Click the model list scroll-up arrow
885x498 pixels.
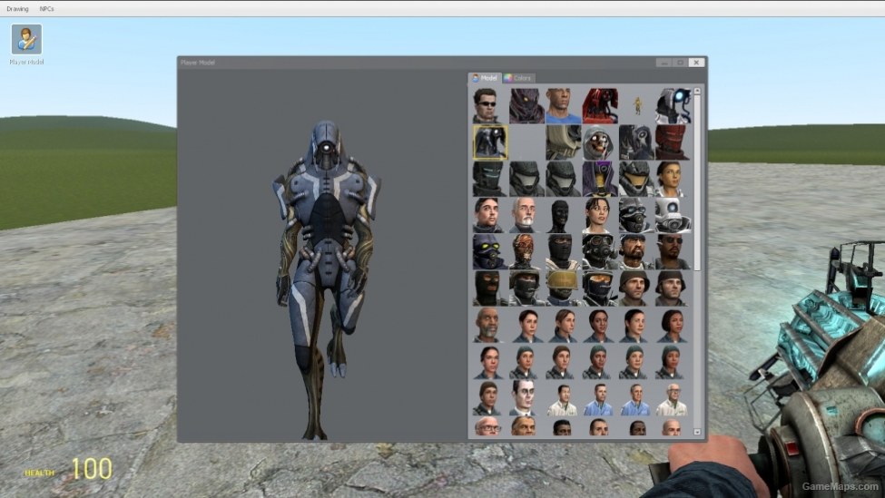[x=697, y=91]
